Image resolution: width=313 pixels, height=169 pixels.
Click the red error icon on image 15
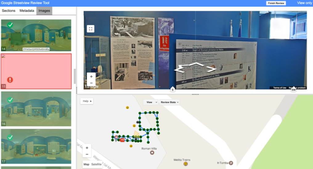point(10,80)
